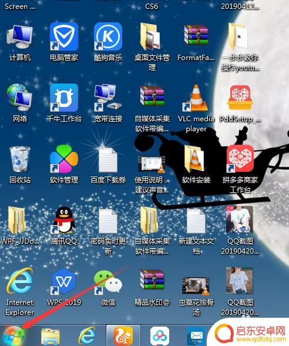Select QQ截图 thumbnail with striped shirt
The height and width of the screenshot is (346, 289).
239,281
